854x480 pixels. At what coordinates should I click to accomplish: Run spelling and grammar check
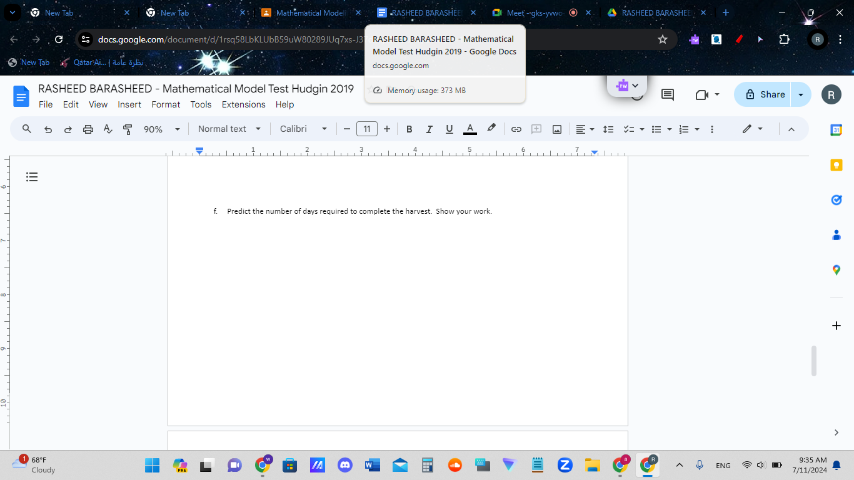tap(108, 129)
